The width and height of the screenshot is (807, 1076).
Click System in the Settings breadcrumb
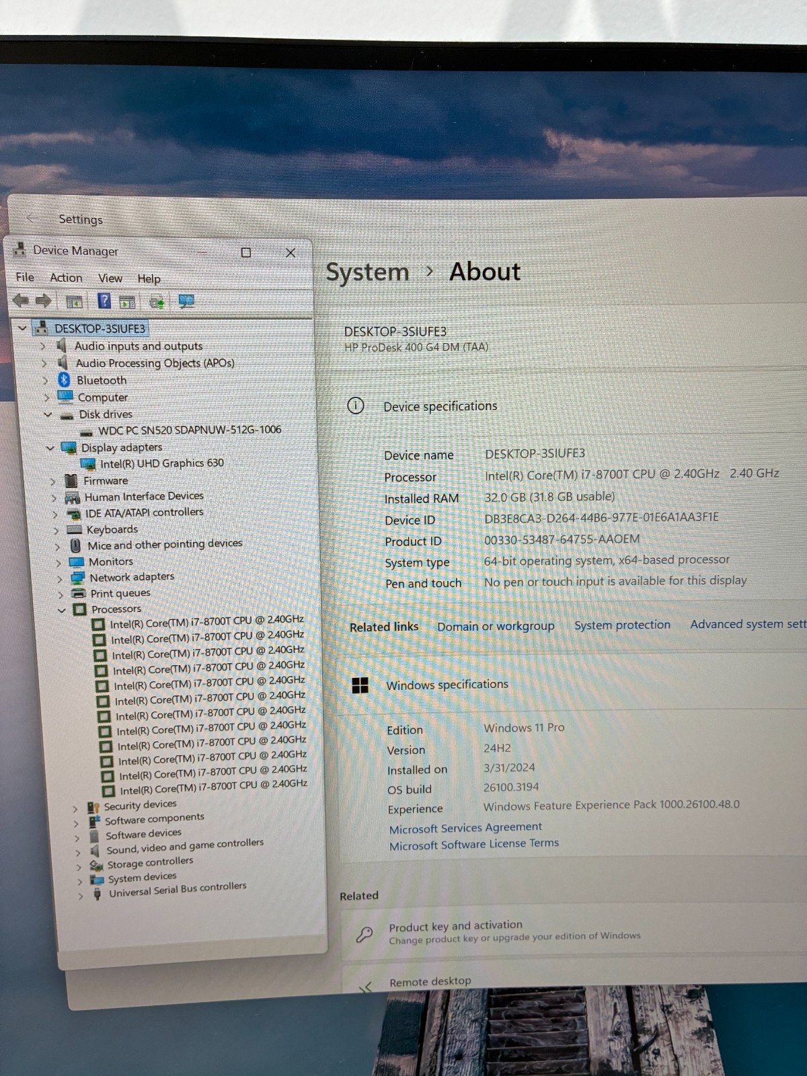coord(368,272)
